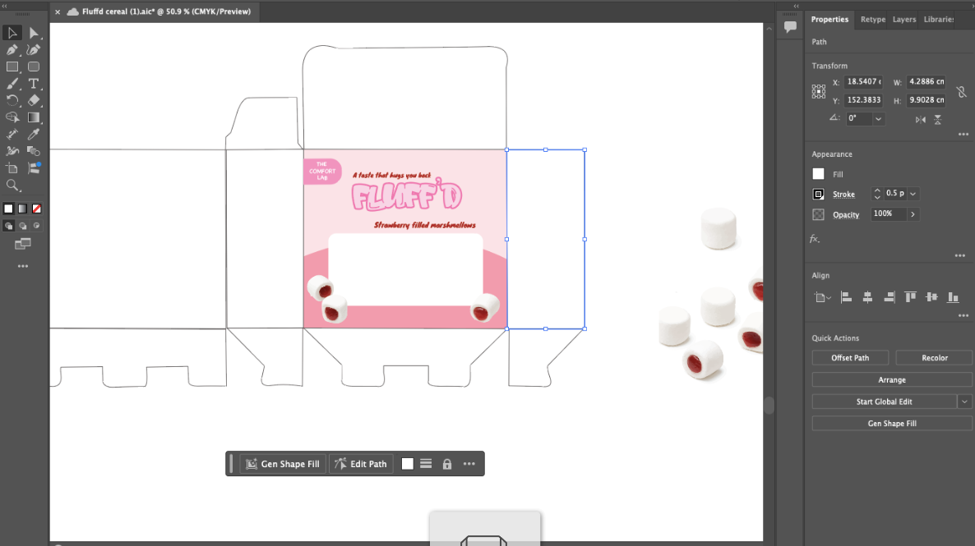Open effects fx menu in Appearance
975x546 pixels.
[815, 239]
